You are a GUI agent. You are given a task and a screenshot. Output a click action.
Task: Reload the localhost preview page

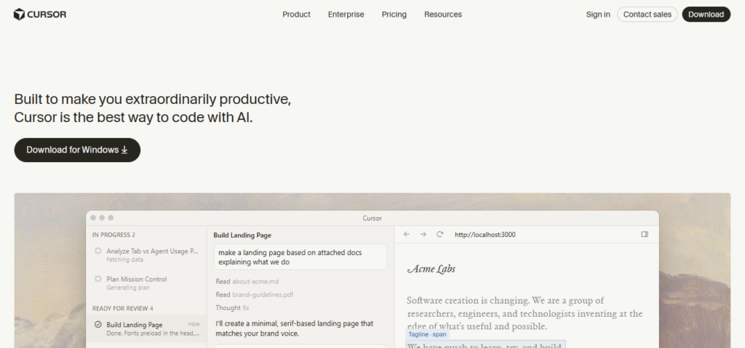pyautogui.click(x=439, y=235)
